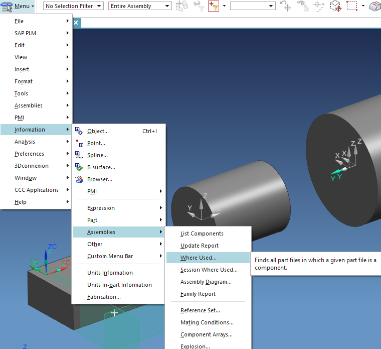Click the 3D box icon in toolbar
Viewport: 381px width, 349px height.
pos(335,6)
